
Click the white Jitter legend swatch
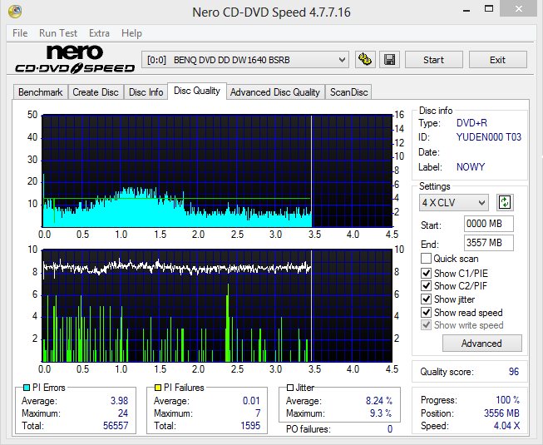tap(290, 387)
